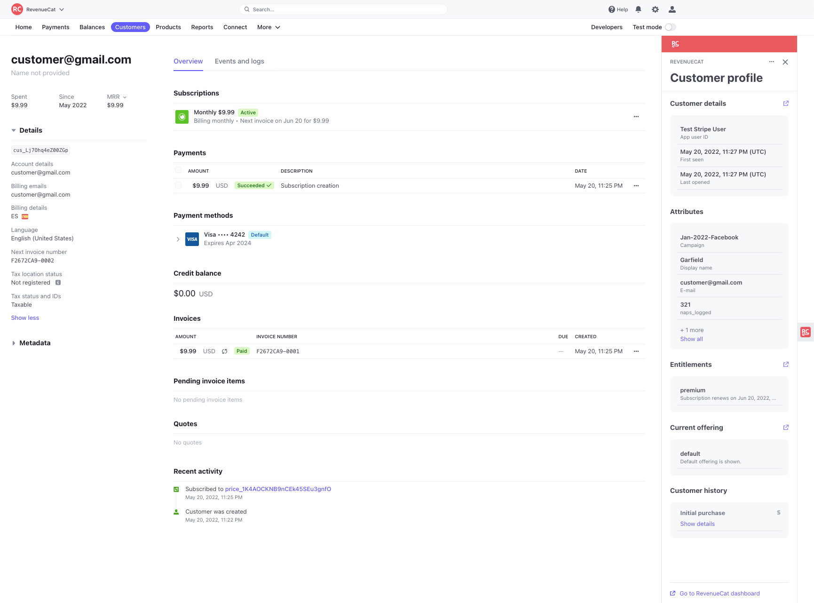Screen dimensions: 814x603
Task: Enable Test mode
Action: (670, 27)
